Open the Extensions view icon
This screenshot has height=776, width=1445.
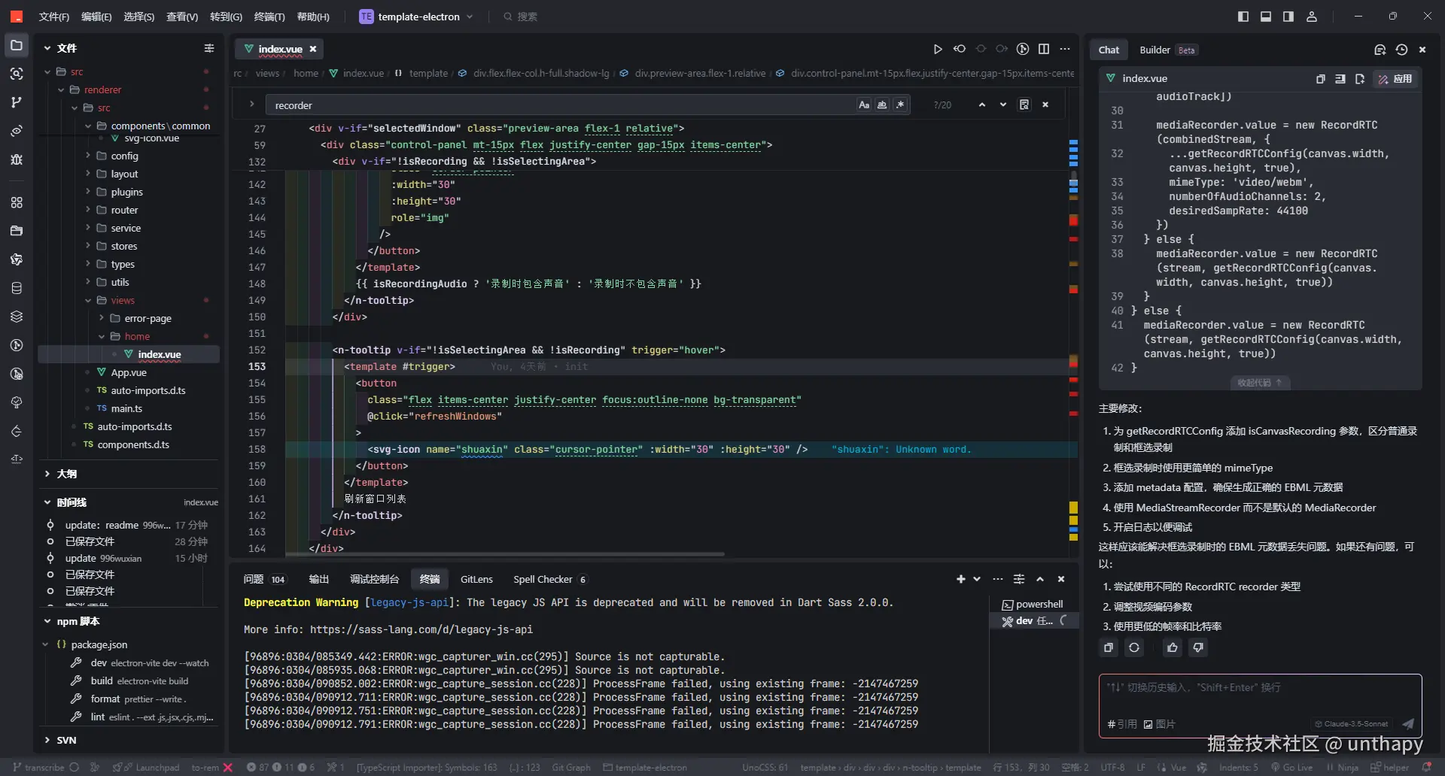coord(17,202)
